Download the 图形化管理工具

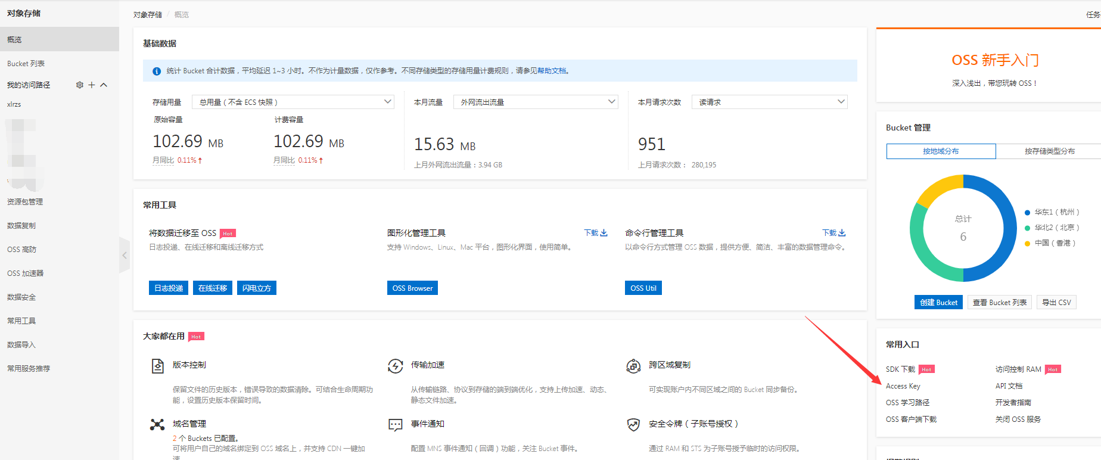pyautogui.click(x=595, y=233)
